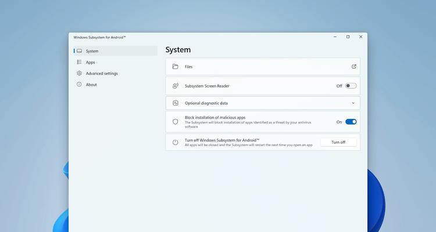
Task: Click the Subsystem Screen Reader icon
Action: [x=175, y=86]
